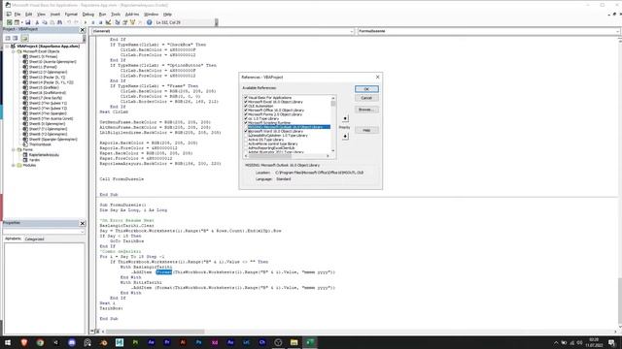Click the Run Sub play icon
Screen dimensions: 622x349
[x=86, y=22]
